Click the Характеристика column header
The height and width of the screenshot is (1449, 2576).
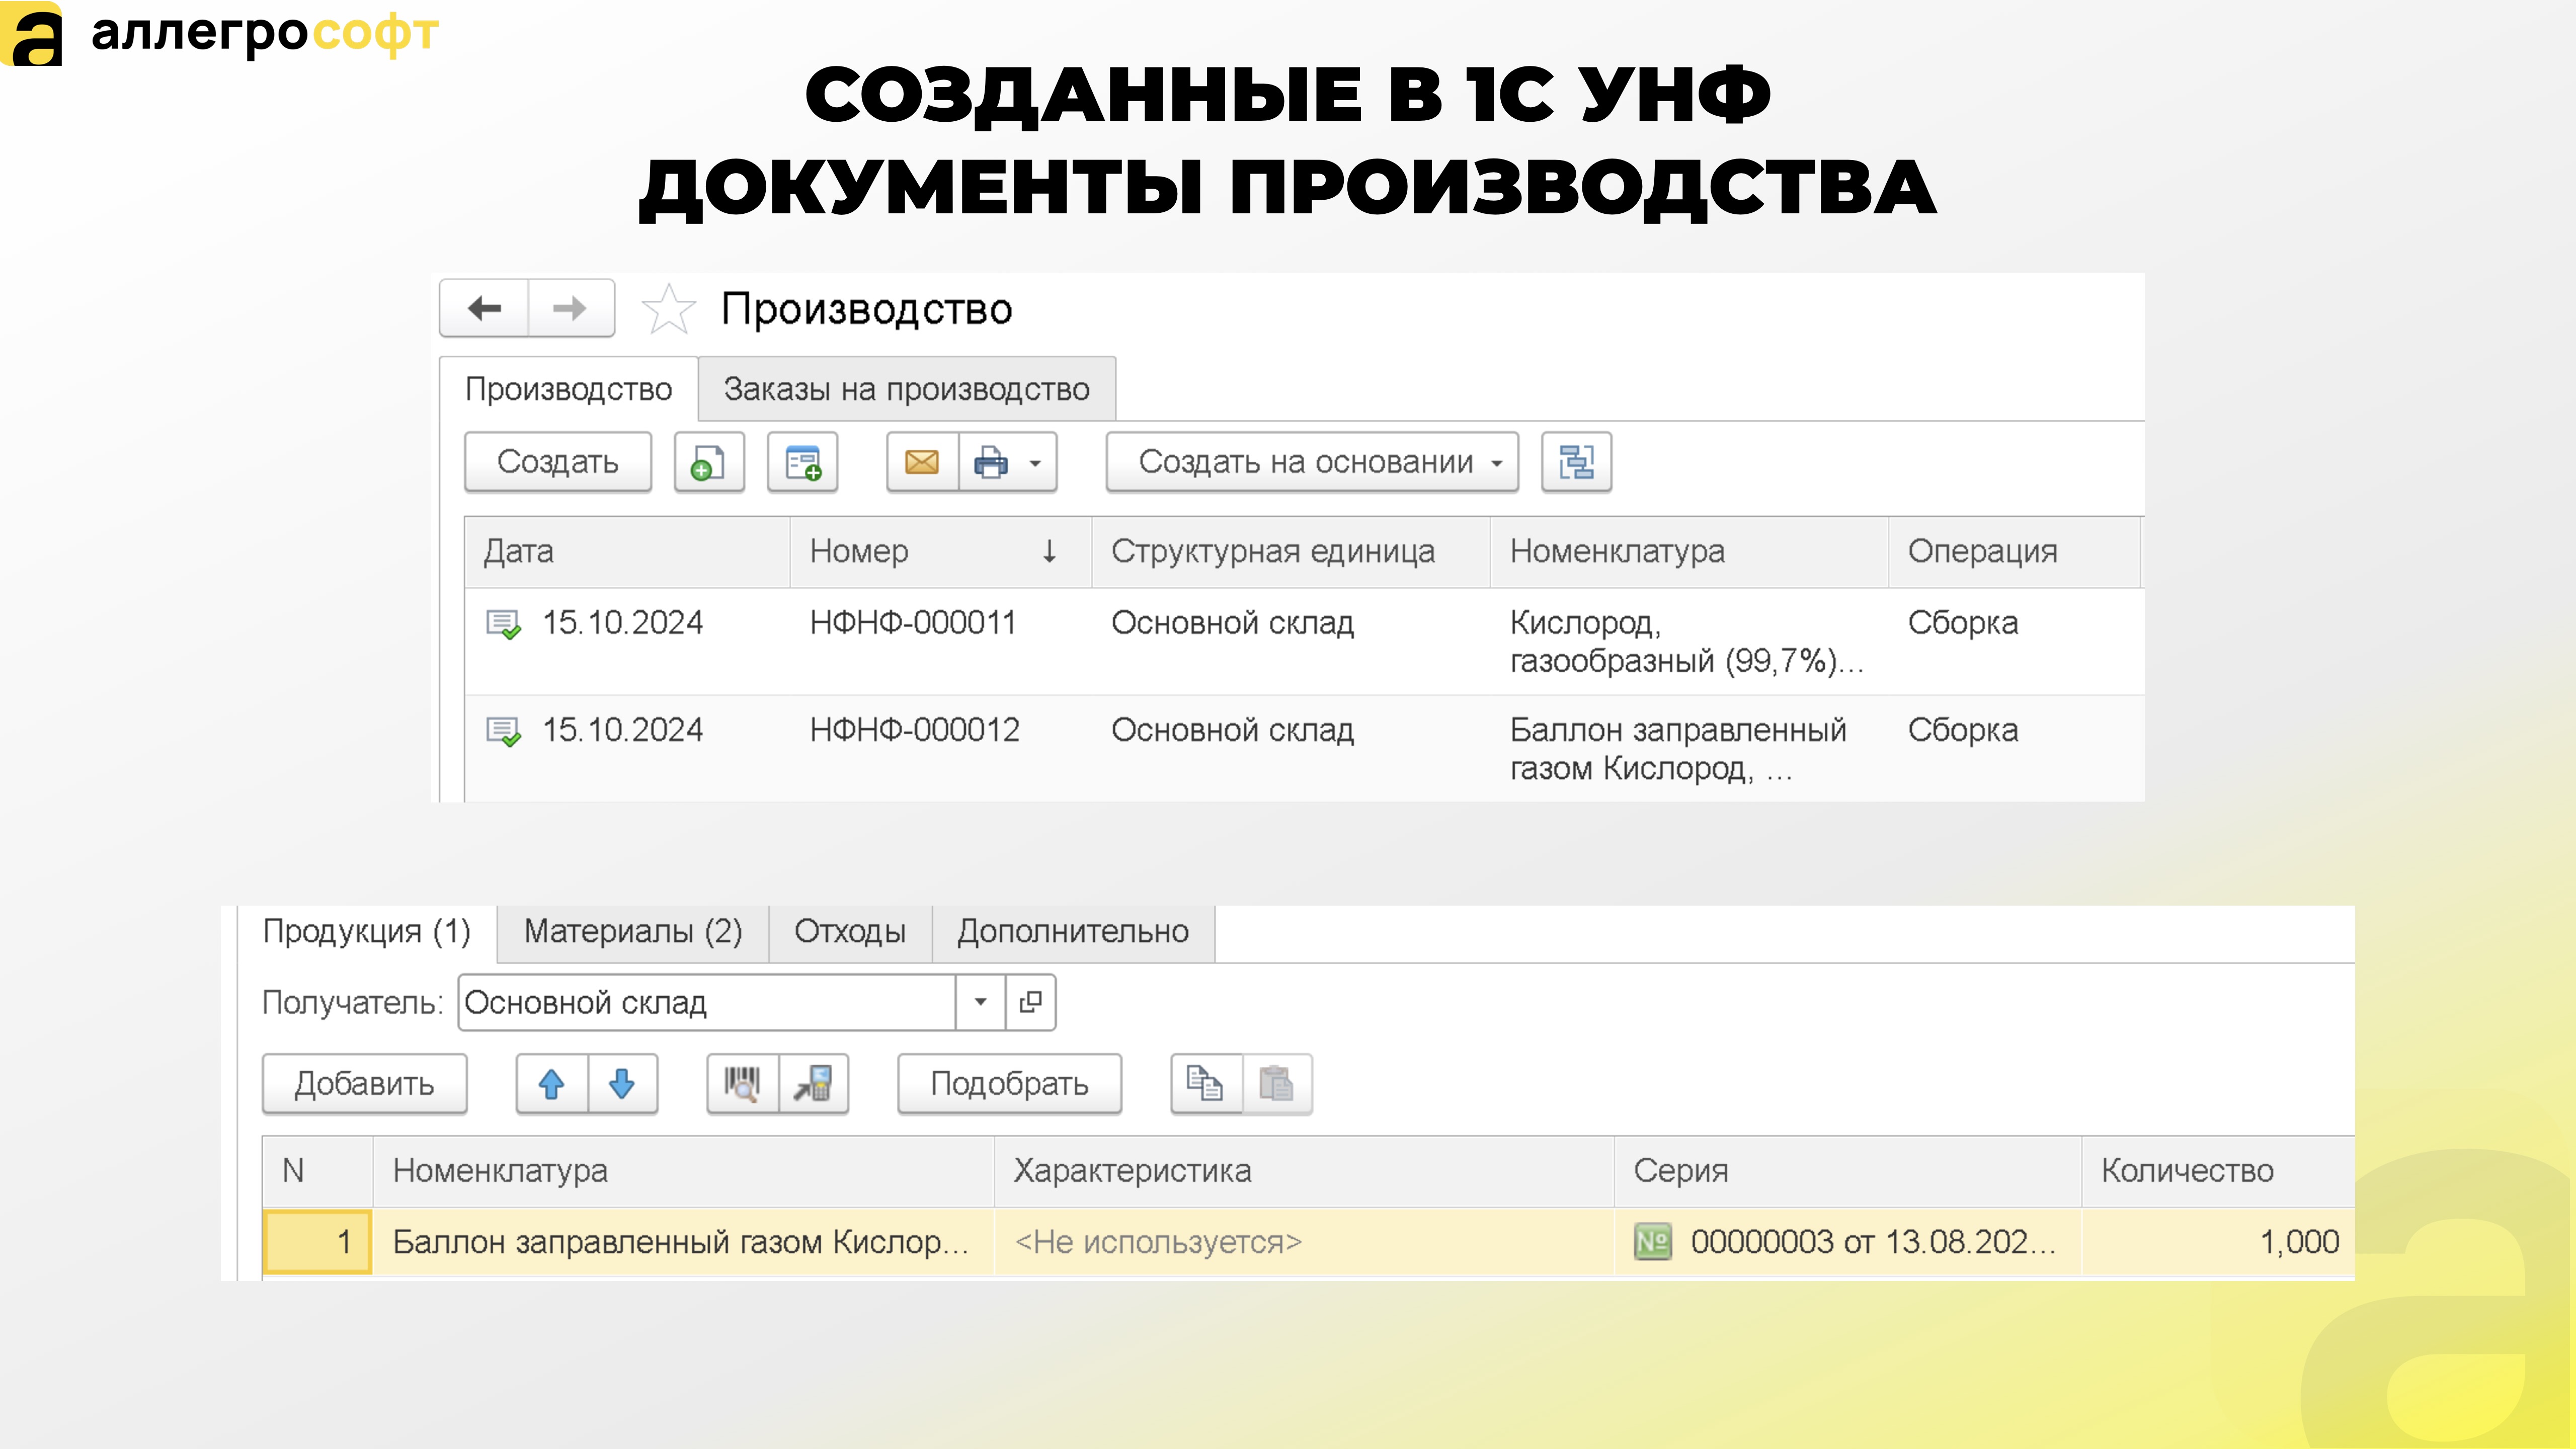[x=1304, y=1171]
